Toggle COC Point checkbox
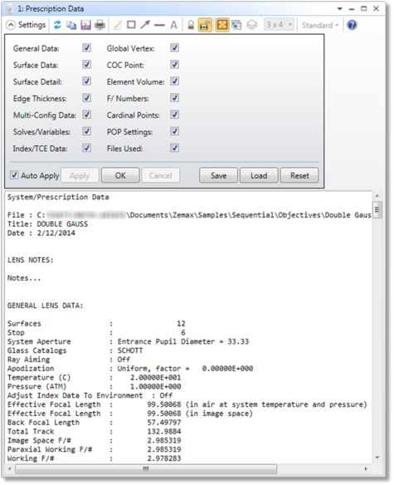 (x=174, y=65)
